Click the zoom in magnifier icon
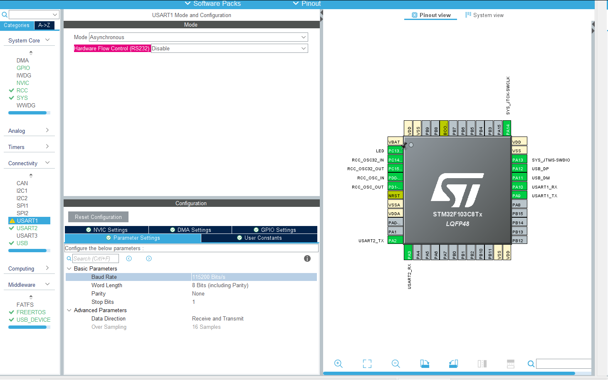The width and height of the screenshot is (608, 380). [x=339, y=364]
